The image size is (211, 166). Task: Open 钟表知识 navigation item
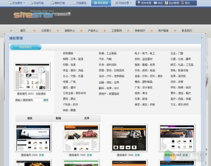(140, 31)
